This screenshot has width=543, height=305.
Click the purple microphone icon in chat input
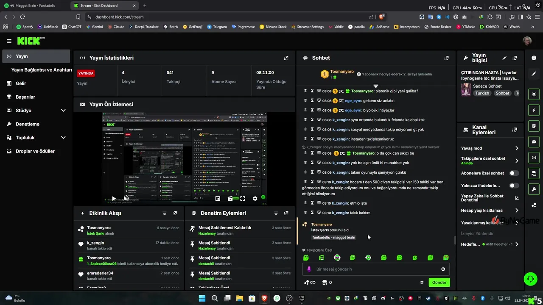309,269
